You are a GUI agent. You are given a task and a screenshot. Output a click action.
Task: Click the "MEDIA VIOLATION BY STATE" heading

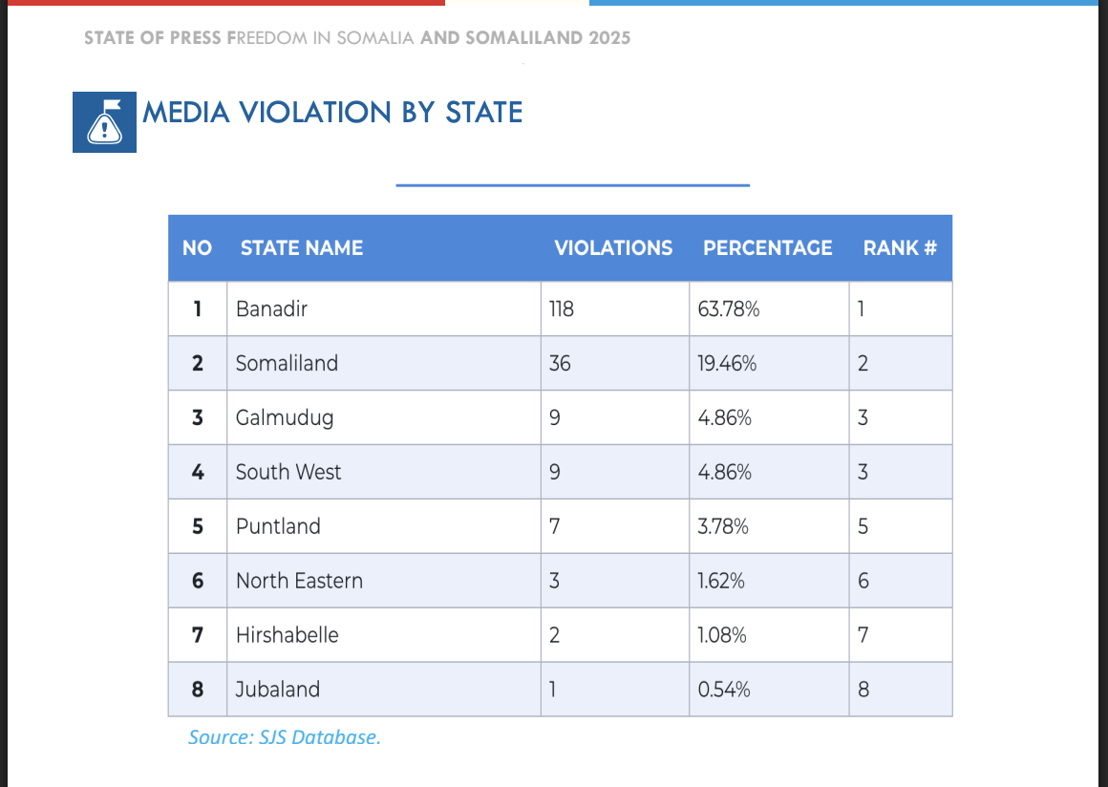pyautogui.click(x=332, y=113)
